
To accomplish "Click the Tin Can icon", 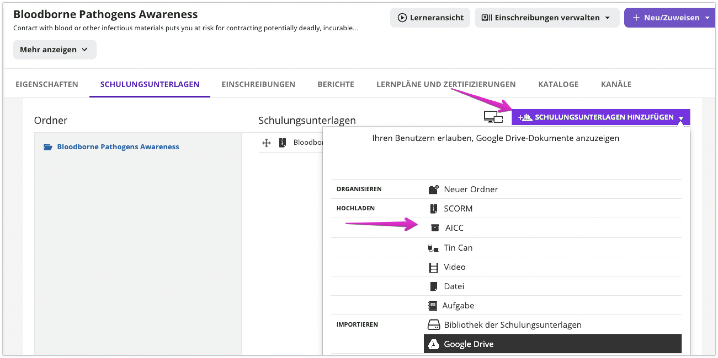I will click(x=434, y=248).
